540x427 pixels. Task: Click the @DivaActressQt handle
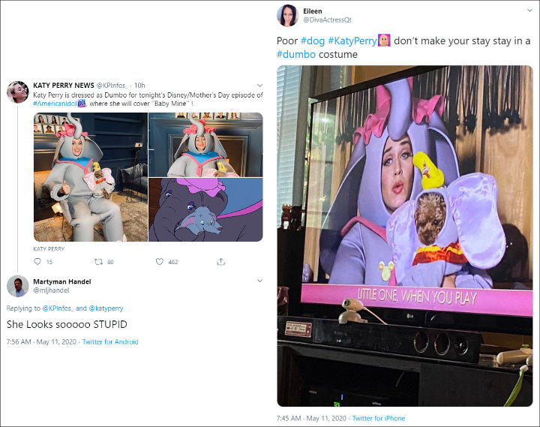(327, 20)
